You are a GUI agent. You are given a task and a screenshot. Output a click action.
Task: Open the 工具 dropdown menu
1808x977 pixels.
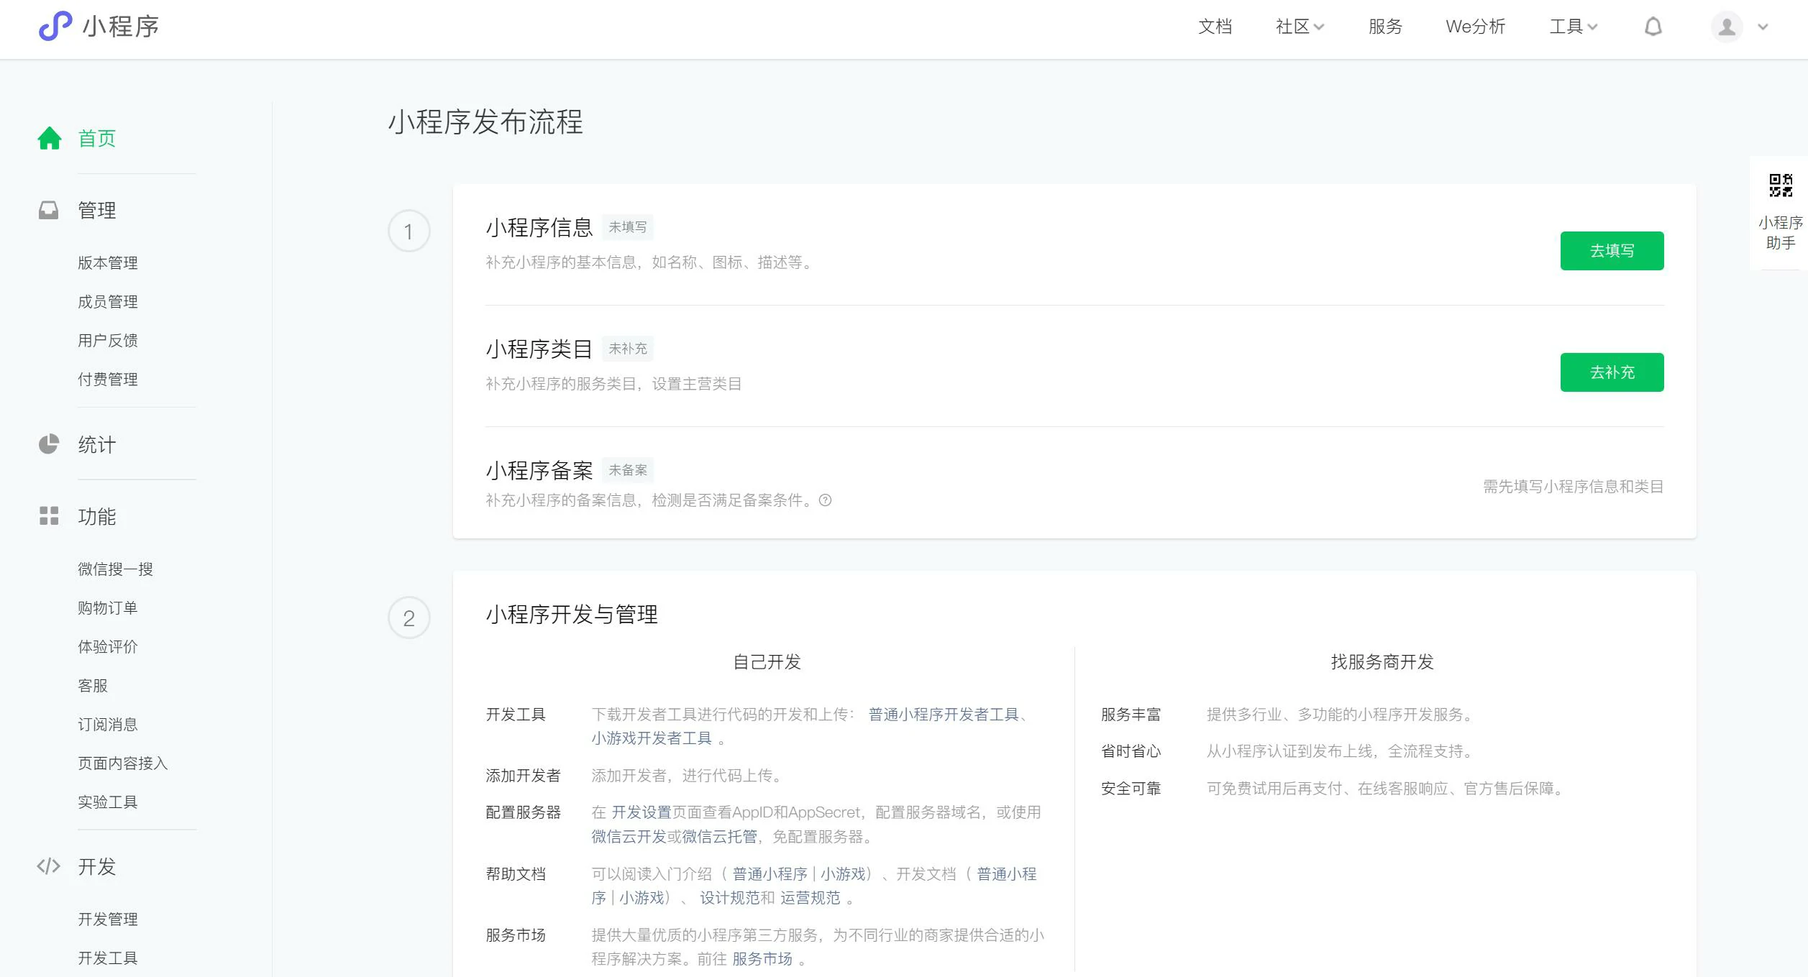pos(1573,27)
